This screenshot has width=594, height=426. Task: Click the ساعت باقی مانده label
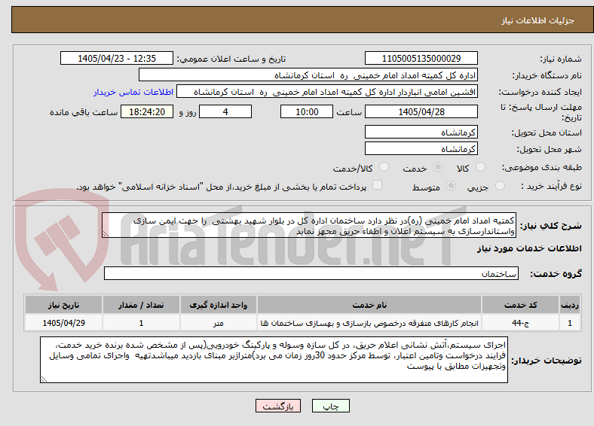84,112
